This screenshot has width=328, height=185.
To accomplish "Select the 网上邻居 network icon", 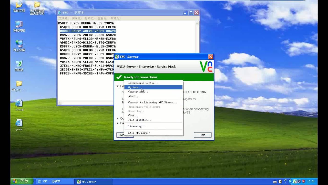I will 19,46.
